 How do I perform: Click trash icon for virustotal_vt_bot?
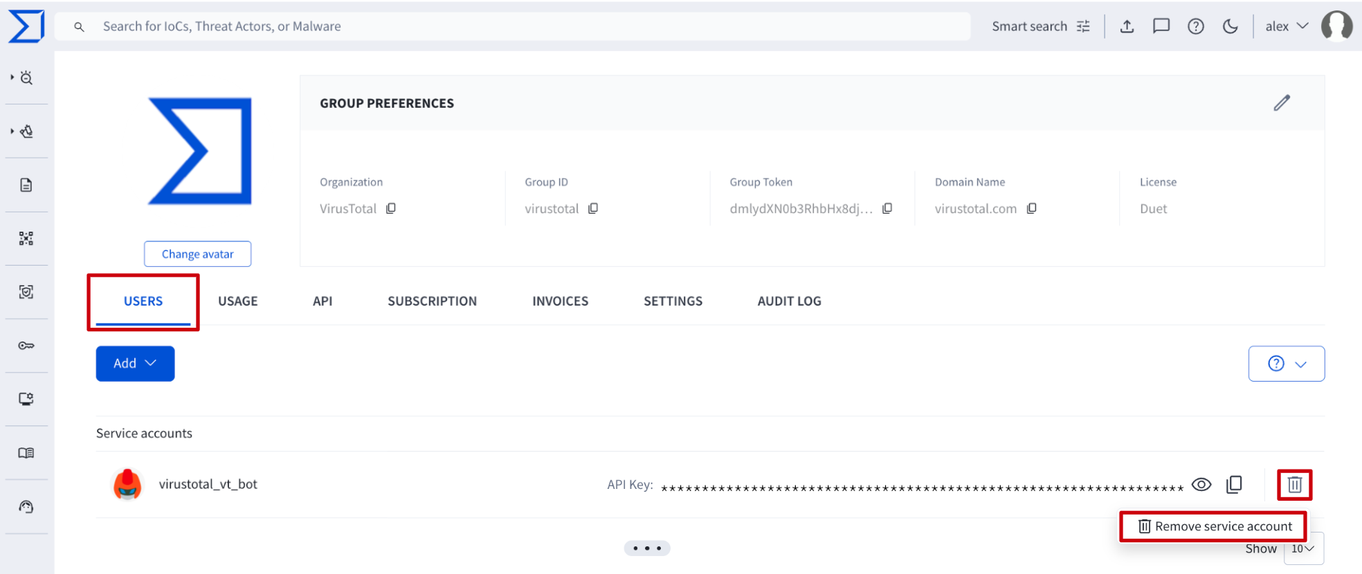(1295, 484)
